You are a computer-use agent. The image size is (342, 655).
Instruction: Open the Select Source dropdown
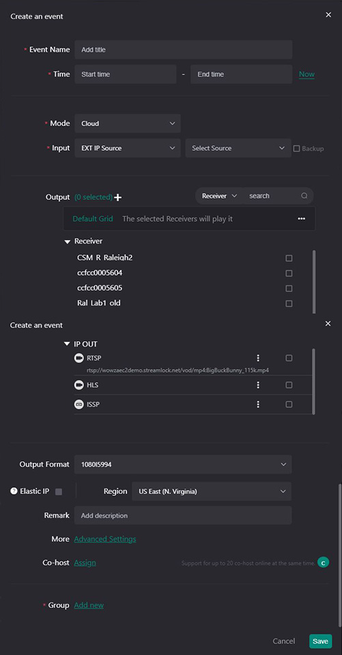pos(238,148)
